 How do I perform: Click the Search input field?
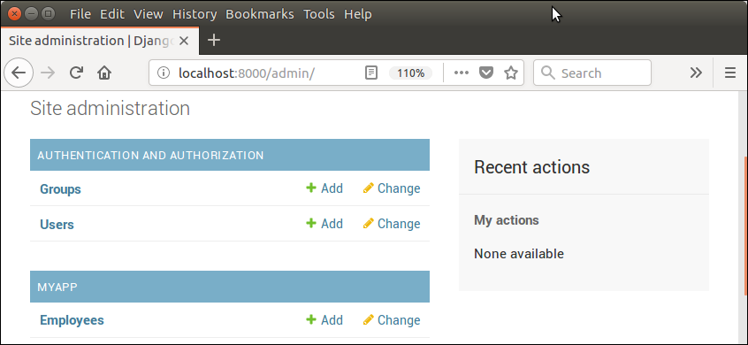click(x=592, y=73)
